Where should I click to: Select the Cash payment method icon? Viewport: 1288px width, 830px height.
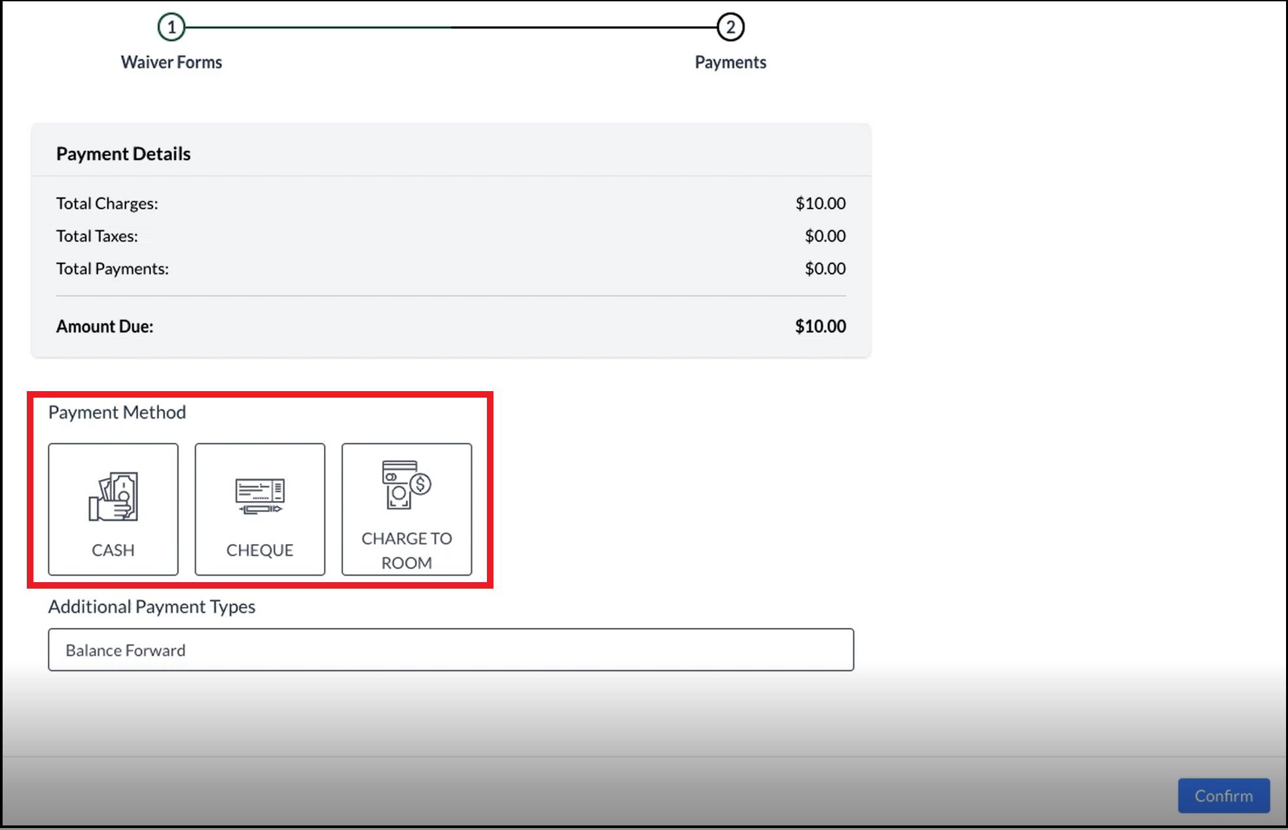coord(113,510)
